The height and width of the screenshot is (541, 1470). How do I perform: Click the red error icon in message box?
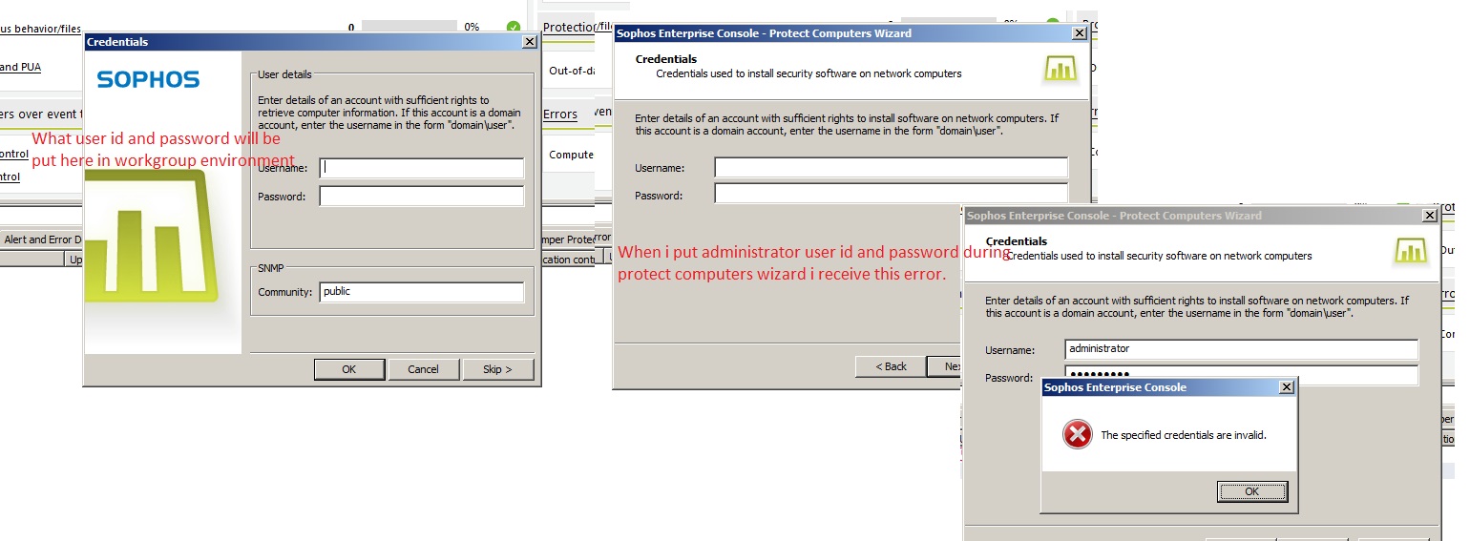tap(1077, 435)
